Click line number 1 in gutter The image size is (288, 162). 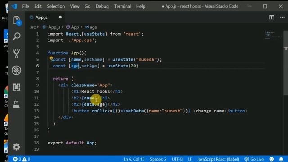pyautogui.click(x=37, y=34)
